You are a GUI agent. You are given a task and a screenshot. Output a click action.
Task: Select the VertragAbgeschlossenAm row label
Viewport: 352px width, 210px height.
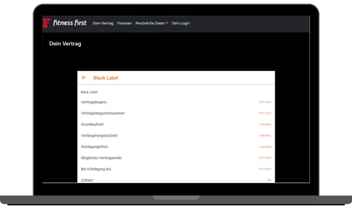(103, 113)
